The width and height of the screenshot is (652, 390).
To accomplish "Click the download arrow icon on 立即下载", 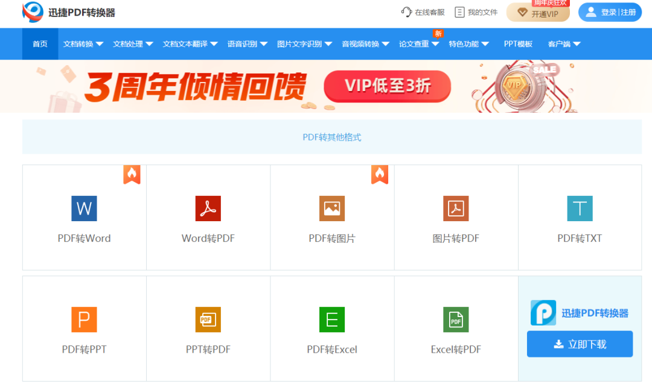I will 559,344.
